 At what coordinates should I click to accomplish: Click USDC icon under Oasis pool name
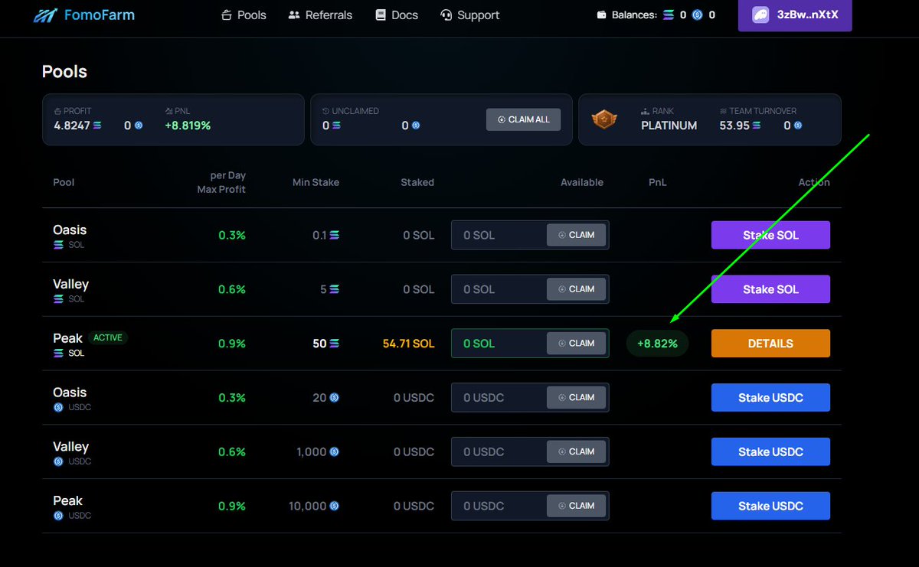pyautogui.click(x=58, y=407)
